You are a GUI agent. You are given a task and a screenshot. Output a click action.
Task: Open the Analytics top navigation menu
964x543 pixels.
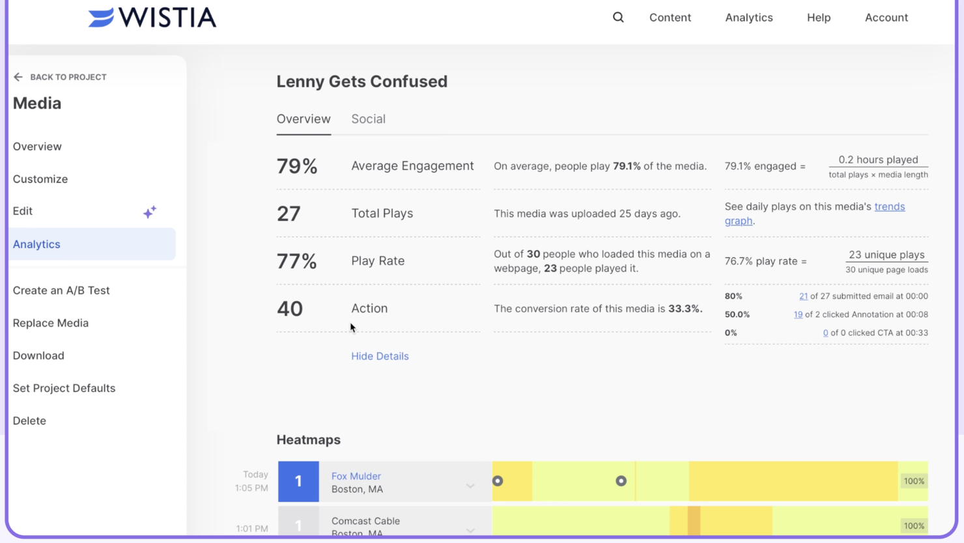click(x=749, y=18)
